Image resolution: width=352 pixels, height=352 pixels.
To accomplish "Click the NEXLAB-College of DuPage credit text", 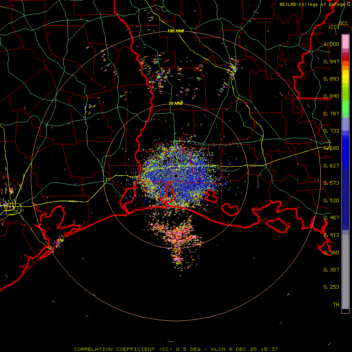I will tap(312, 4).
